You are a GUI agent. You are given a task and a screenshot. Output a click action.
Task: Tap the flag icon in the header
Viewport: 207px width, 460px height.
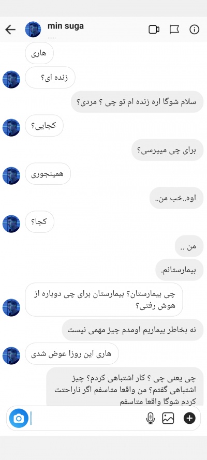(174, 29)
